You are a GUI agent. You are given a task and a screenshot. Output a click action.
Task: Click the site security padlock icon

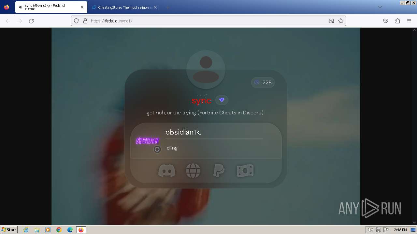[x=85, y=21]
